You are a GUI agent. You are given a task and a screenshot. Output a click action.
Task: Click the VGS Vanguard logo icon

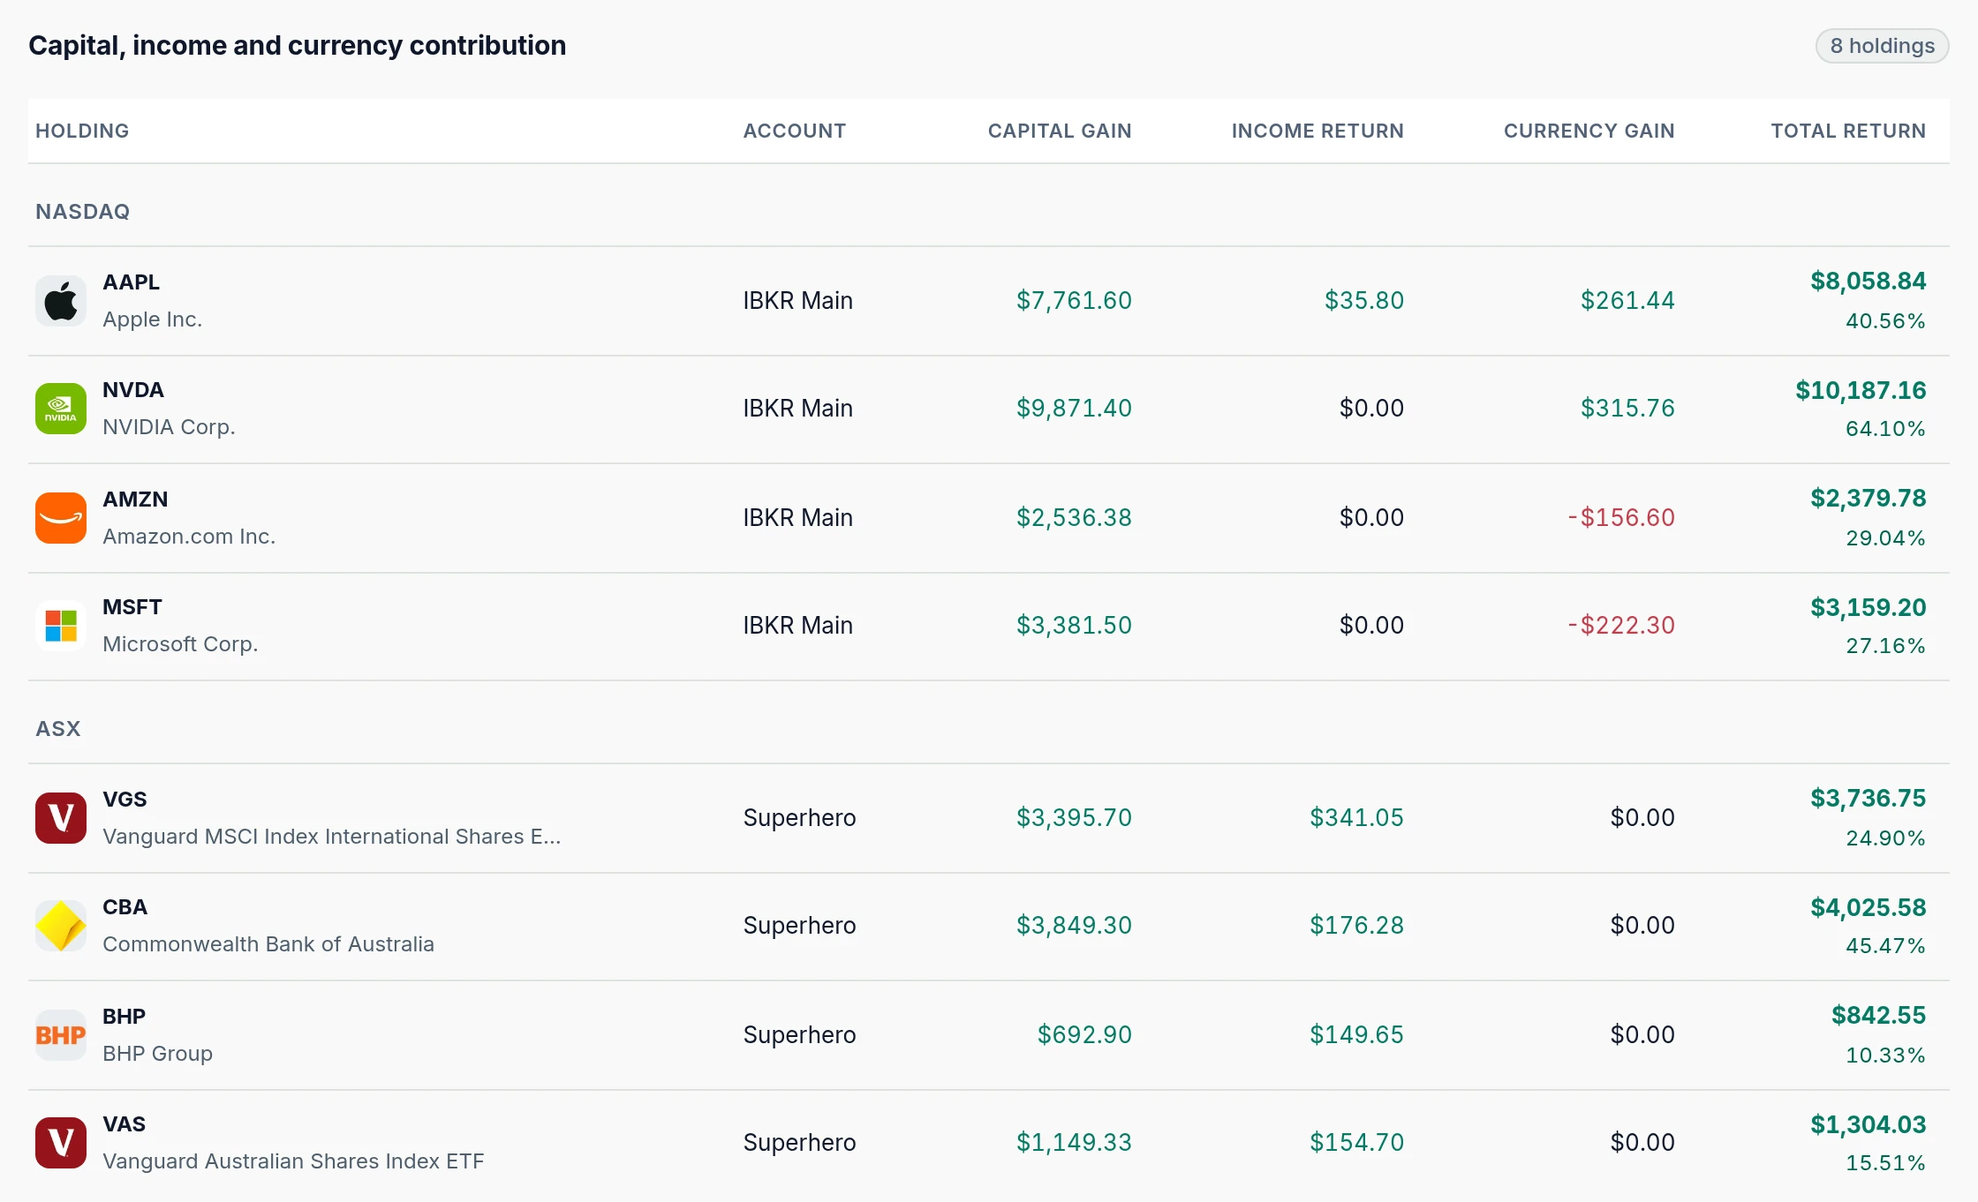coord(61,818)
